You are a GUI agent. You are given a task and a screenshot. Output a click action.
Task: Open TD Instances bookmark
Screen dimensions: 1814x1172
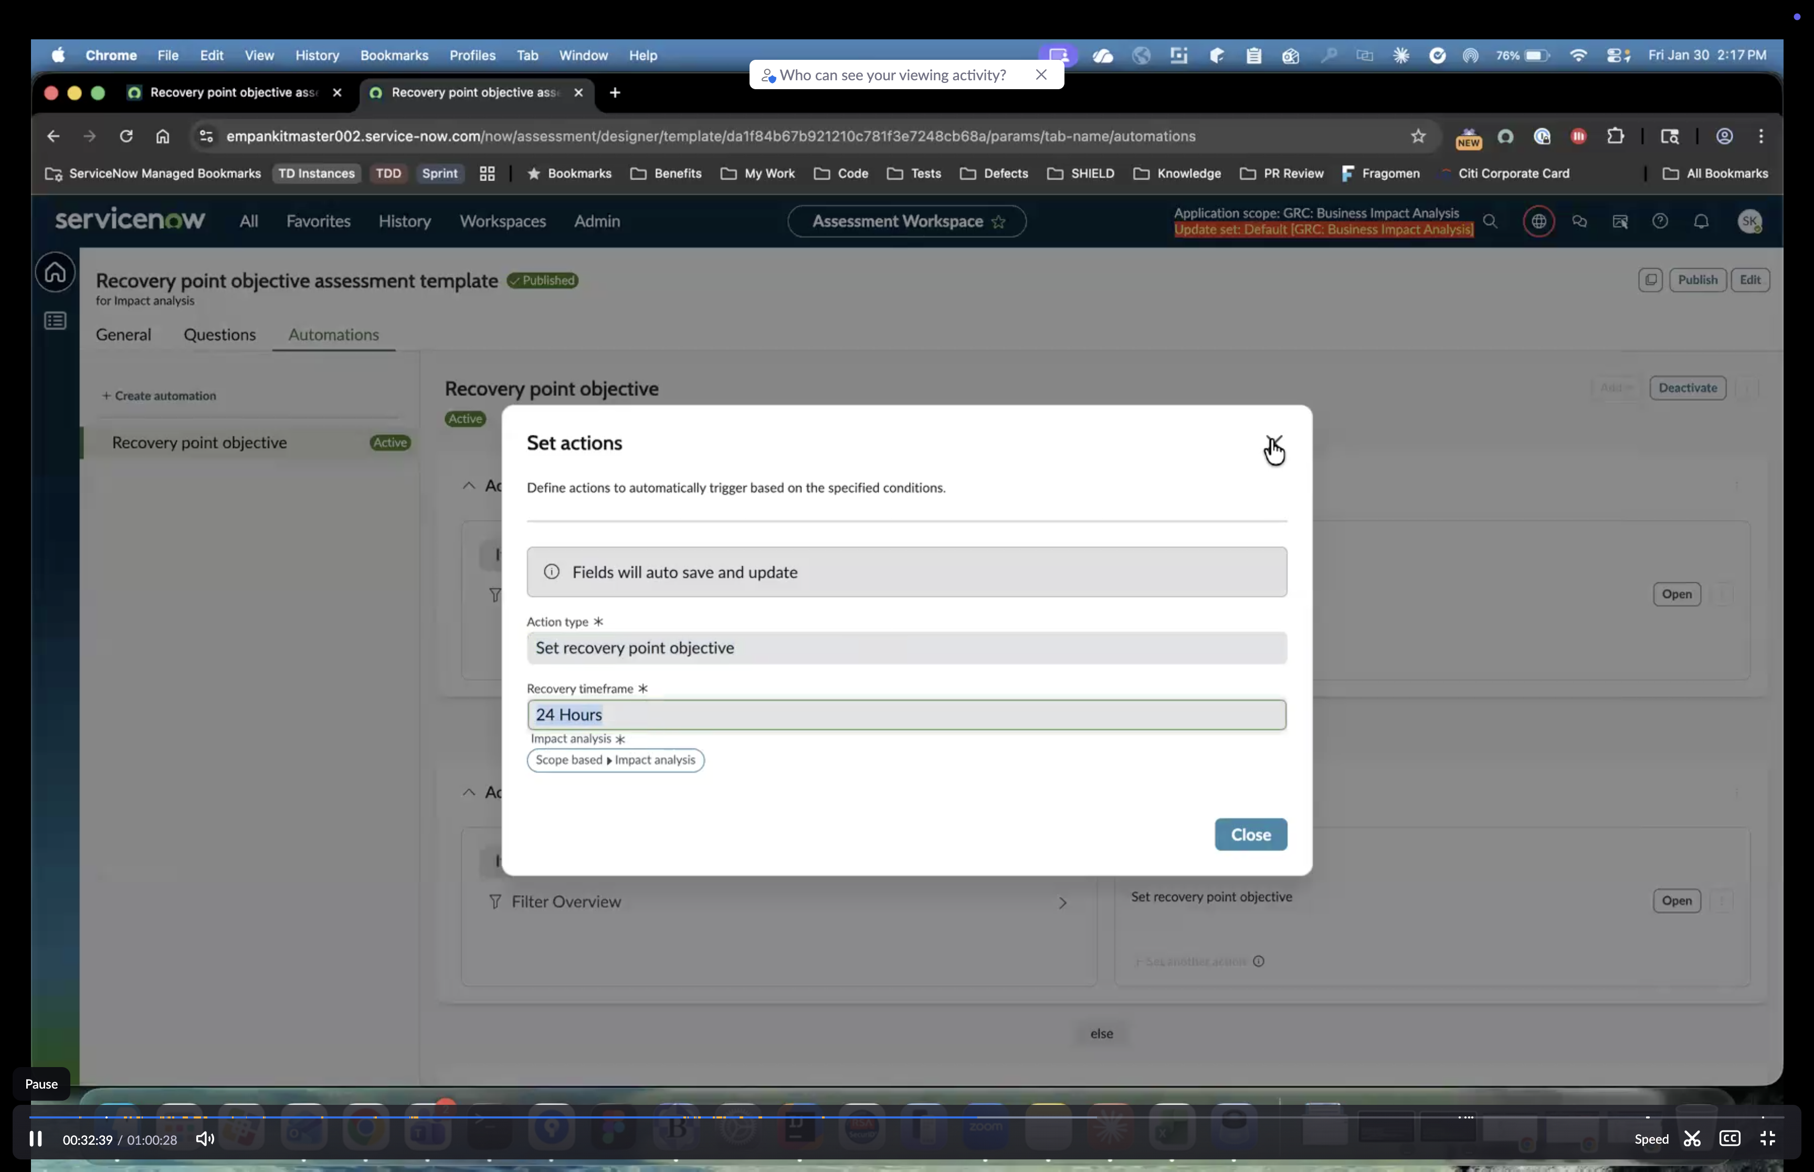pyautogui.click(x=316, y=174)
